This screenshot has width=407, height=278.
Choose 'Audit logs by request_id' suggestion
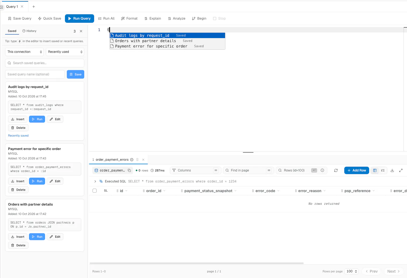[167, 35]
